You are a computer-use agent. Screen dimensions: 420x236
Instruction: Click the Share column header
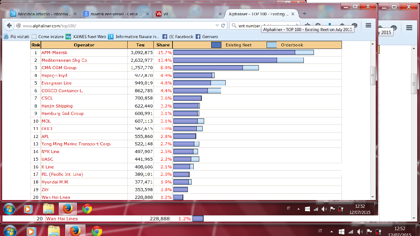163,45
